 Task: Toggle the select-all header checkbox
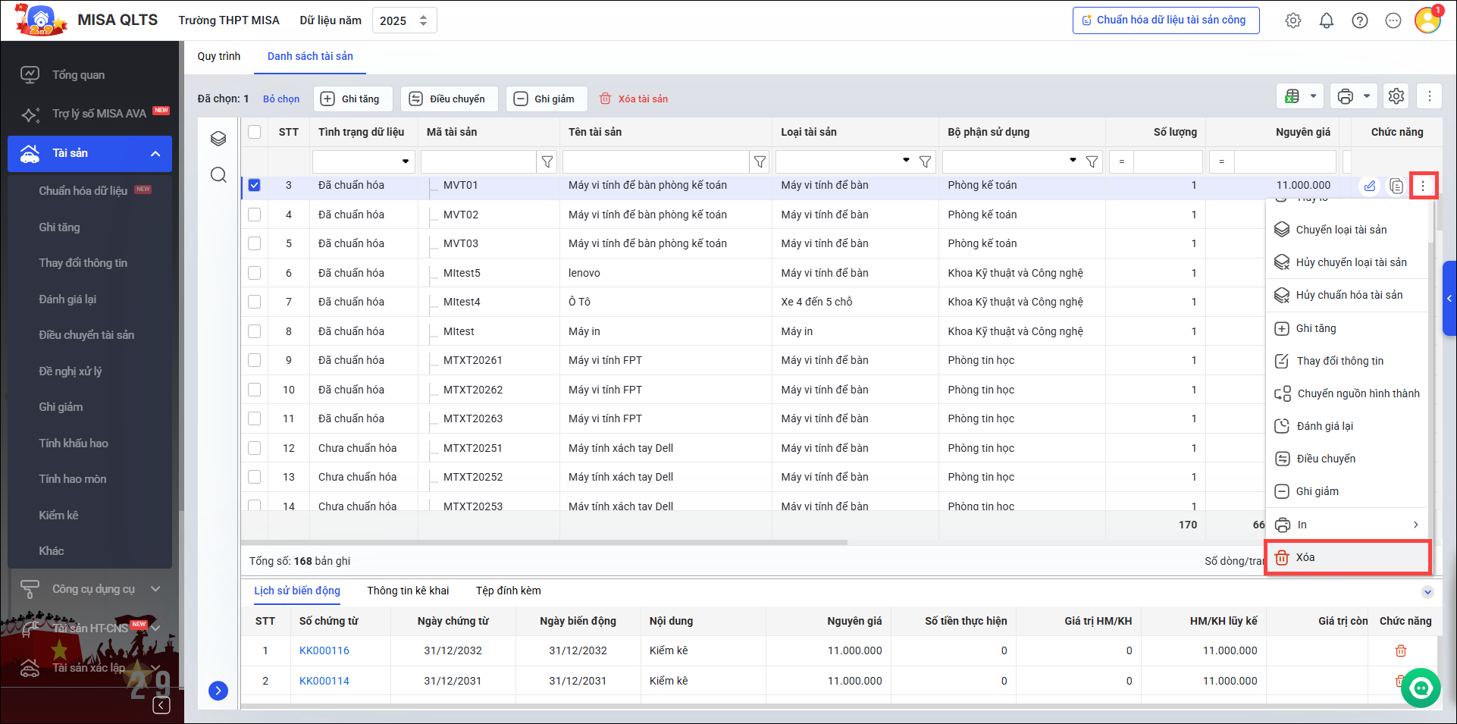click(254, 132)
